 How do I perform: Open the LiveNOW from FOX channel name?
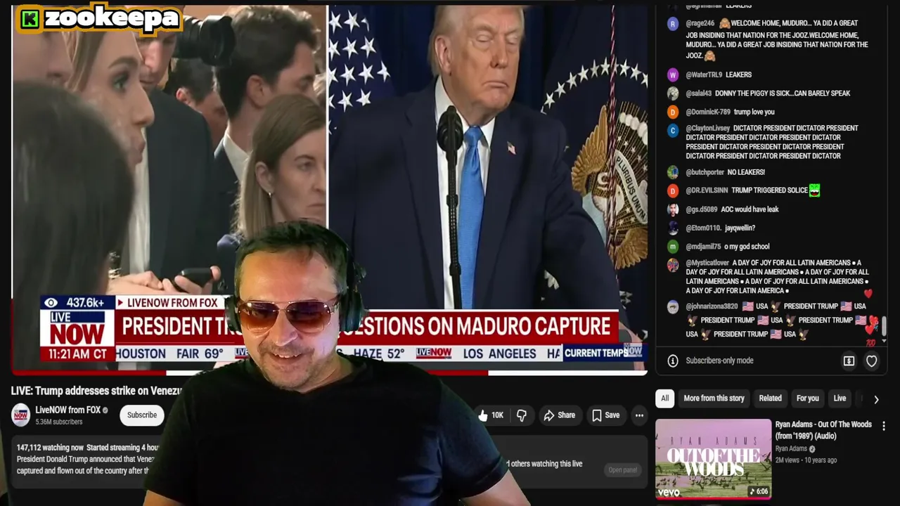tap(68, 410)
